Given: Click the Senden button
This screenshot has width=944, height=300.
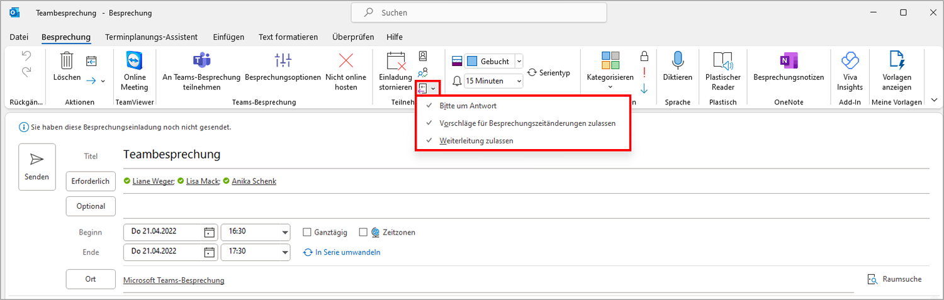Looking at the screenshot, I should 37,167.
